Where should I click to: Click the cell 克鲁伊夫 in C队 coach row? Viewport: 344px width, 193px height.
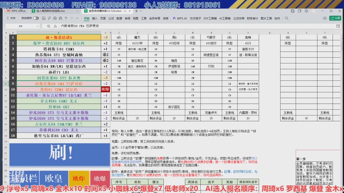[x=211, y=112]
